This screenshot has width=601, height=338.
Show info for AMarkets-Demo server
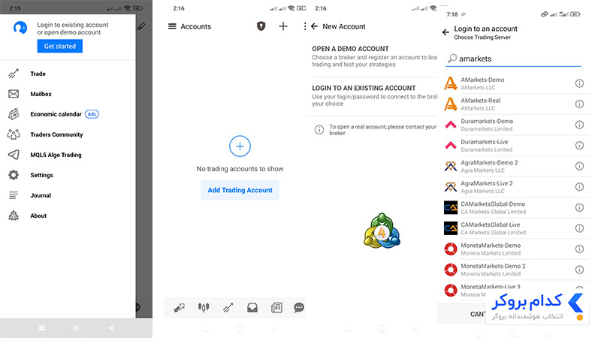[x=579, y=83]
